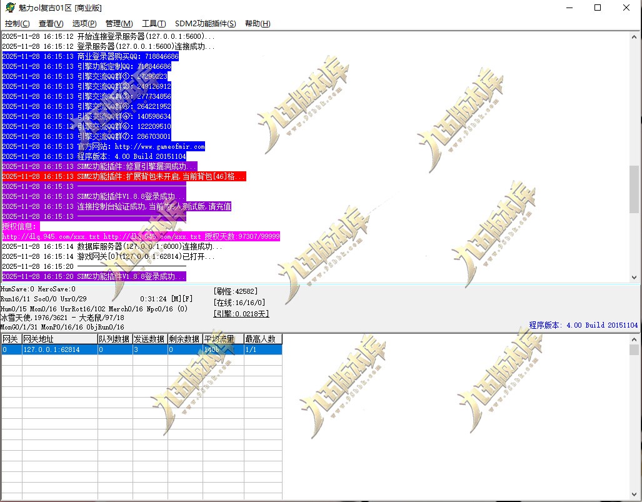Image resolution: width=642 pixels, height=502 pixels.
Task: Click the log line 官方网站: http://www.gameofmir.com
Action: click(104, 146)
